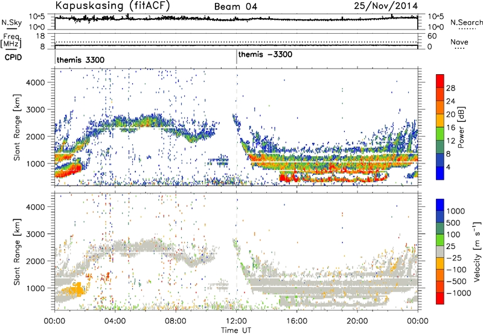Click the 'N.Search' legend label
The image size is (483, 334).
point(466,22)
